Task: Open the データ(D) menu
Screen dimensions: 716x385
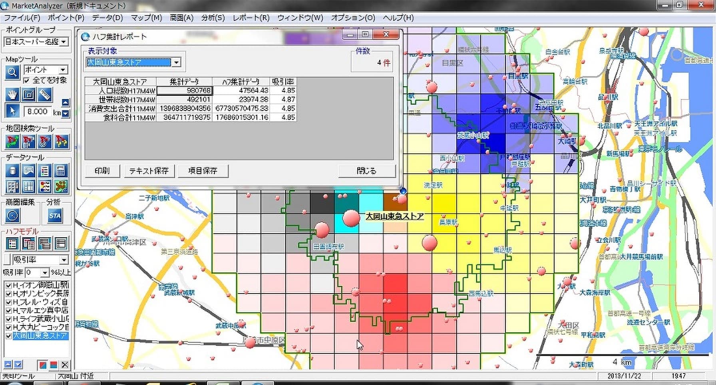Action: (x=107, y=18)
